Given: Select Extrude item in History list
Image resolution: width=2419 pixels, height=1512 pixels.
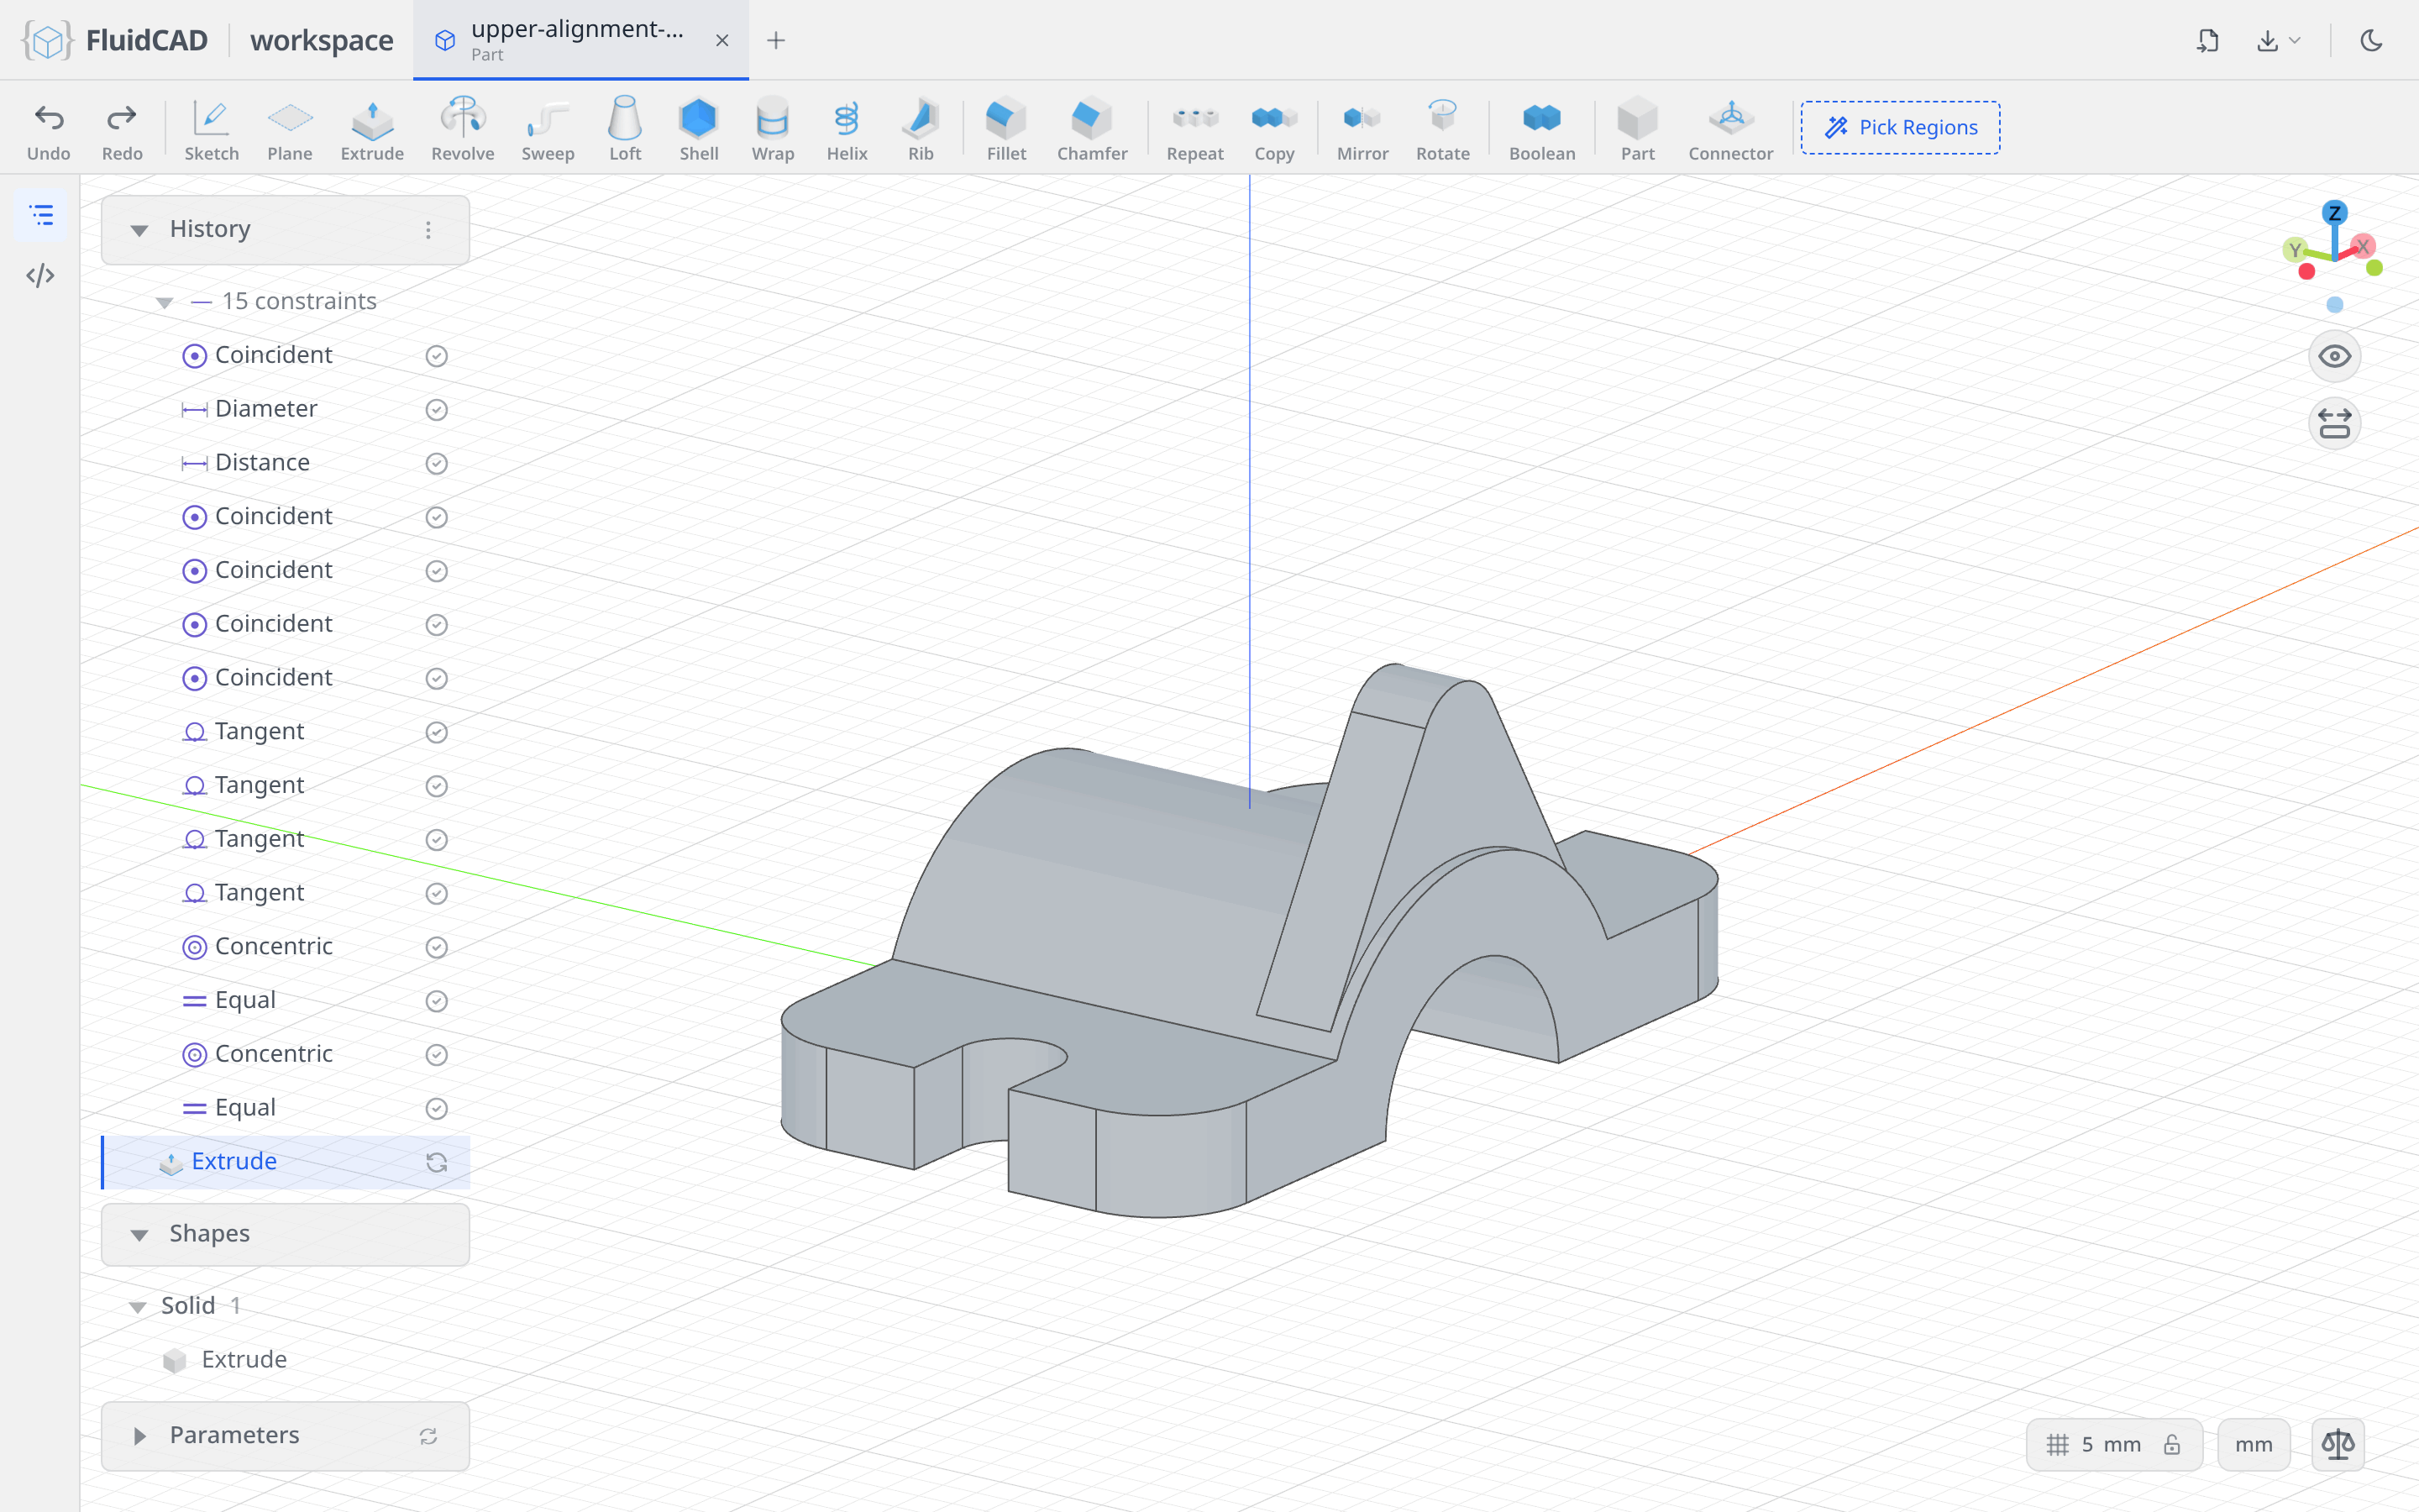Looking at the screenshot, I should click(x=286, y=1162).
